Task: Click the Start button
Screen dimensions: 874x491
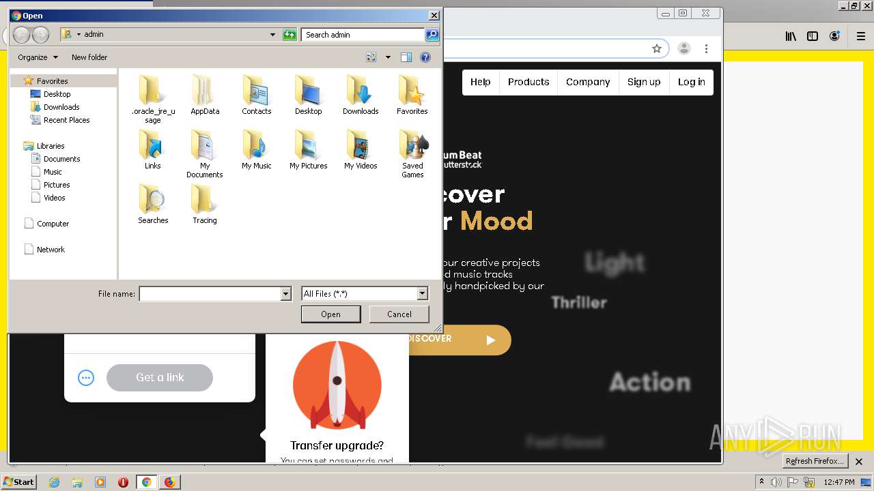Action: point(18,482)
